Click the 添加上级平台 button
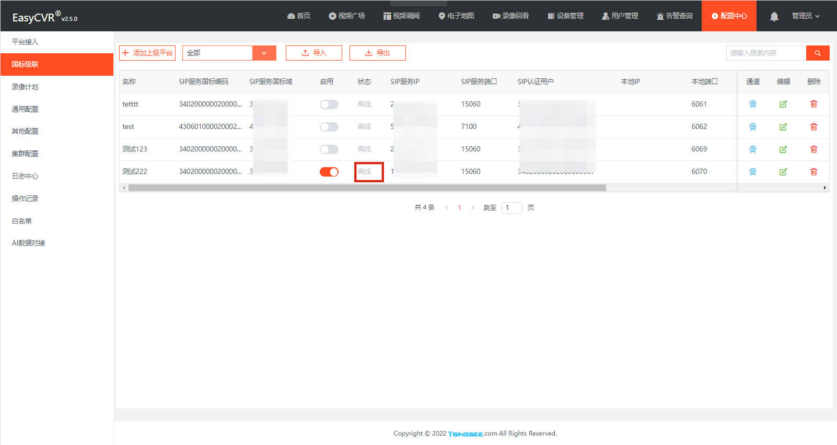837x445 pixels. click(x=147, y=53)
